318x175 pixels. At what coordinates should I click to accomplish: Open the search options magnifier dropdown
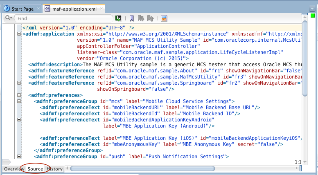coord(9,18)
